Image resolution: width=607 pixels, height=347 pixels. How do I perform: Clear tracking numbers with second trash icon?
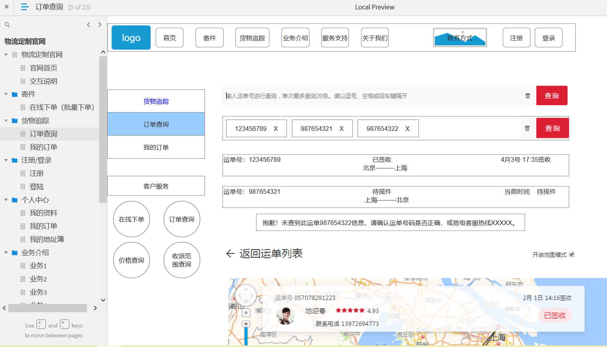pyautogui.click(x=527, y=128)
